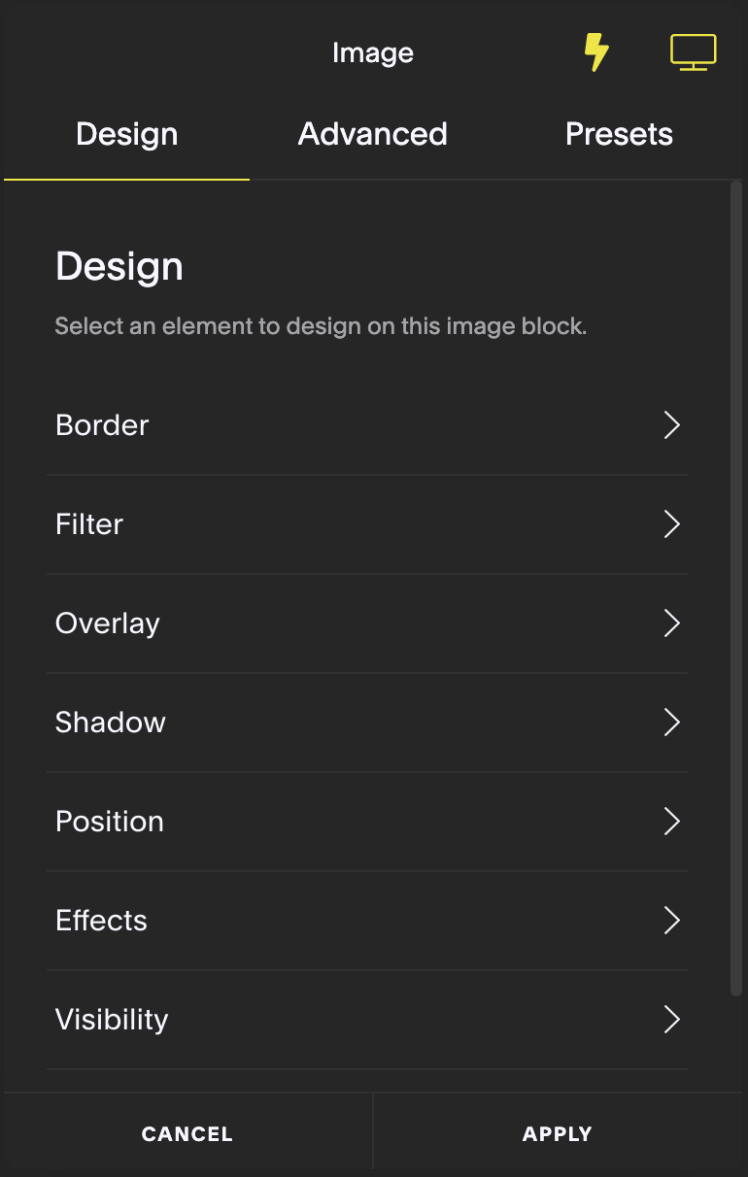Expand the Position row chevron
Screen dimensions: 748x1177
click(x=671, y=822)
